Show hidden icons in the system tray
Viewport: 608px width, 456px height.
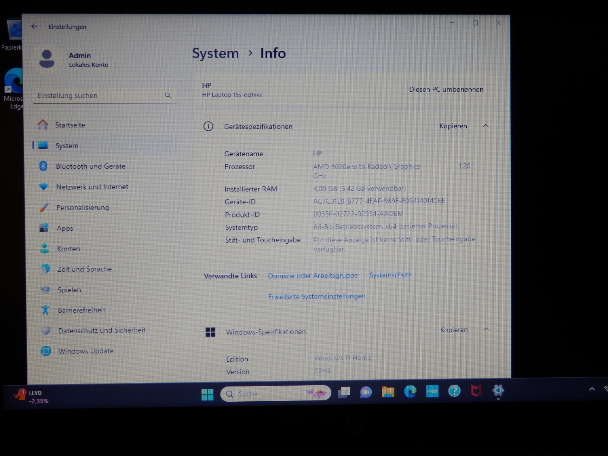[x=592, y=389]
